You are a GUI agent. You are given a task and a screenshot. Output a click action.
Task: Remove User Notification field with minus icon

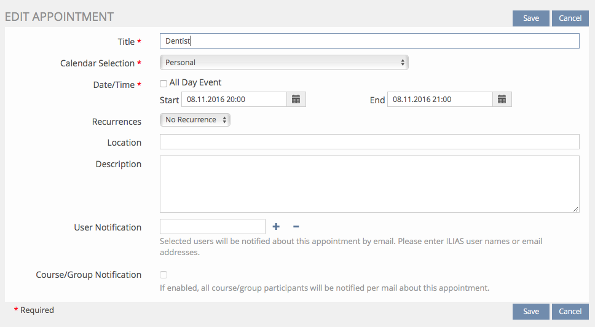pos(296,227)
